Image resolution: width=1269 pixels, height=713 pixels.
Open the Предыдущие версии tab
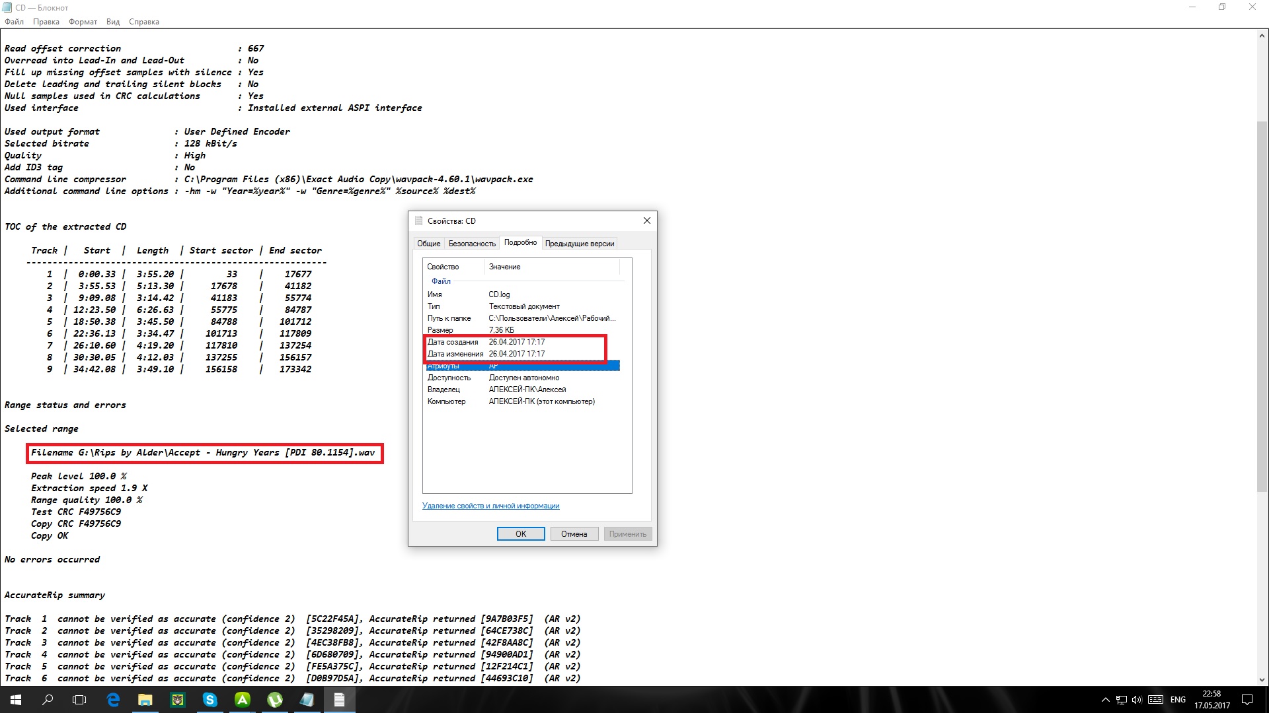point(580,244)
